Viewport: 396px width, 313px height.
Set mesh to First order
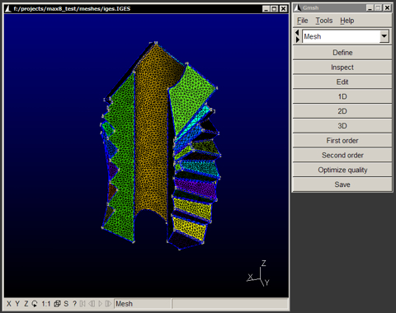click(x=342, y=141)
